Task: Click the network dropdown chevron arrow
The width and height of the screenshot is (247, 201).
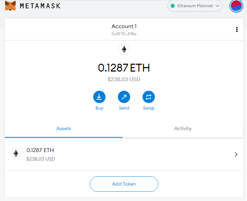Action: click(x=218, y=6)
